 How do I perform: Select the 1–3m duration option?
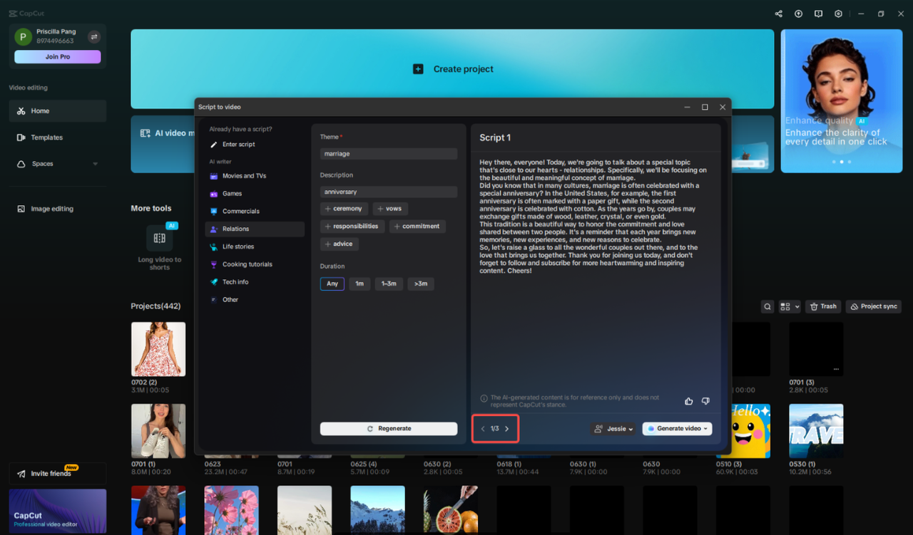pyautogui.click(x=389, y=284)
